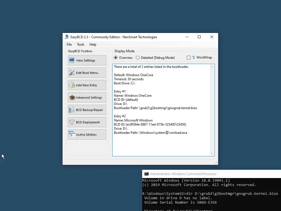The width and height of the screenshot is (281, 211).
Task: Select Detailed (Debug Mode) radio button
Action: 137,58
